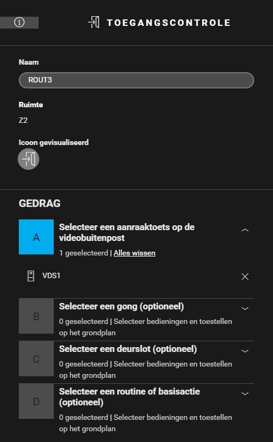Expand the routine of basisactie chevron
This screenshot has width=273, height=442.
tap(245, 393)
